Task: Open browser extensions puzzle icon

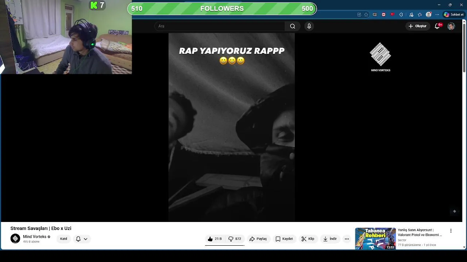Action: [x=401, y=15]
